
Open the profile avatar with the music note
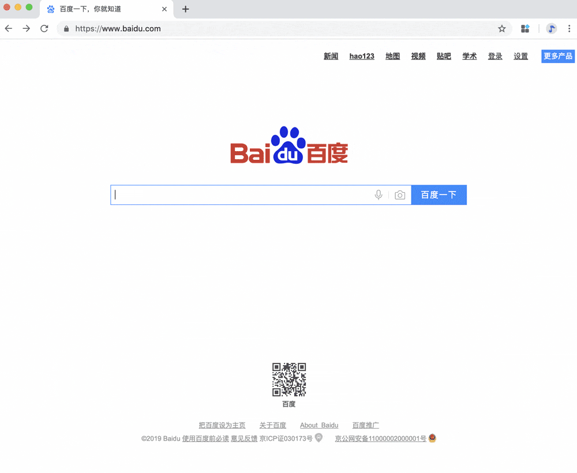(551, 29)
